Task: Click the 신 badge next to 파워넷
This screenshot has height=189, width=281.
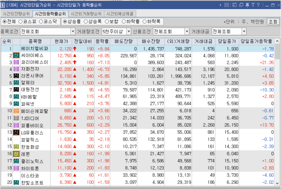Action: [16, 103]
